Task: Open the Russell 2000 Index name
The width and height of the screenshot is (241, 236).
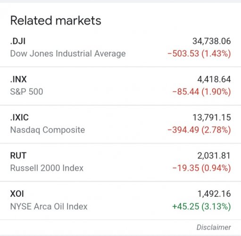Action: tap(47, 168)
